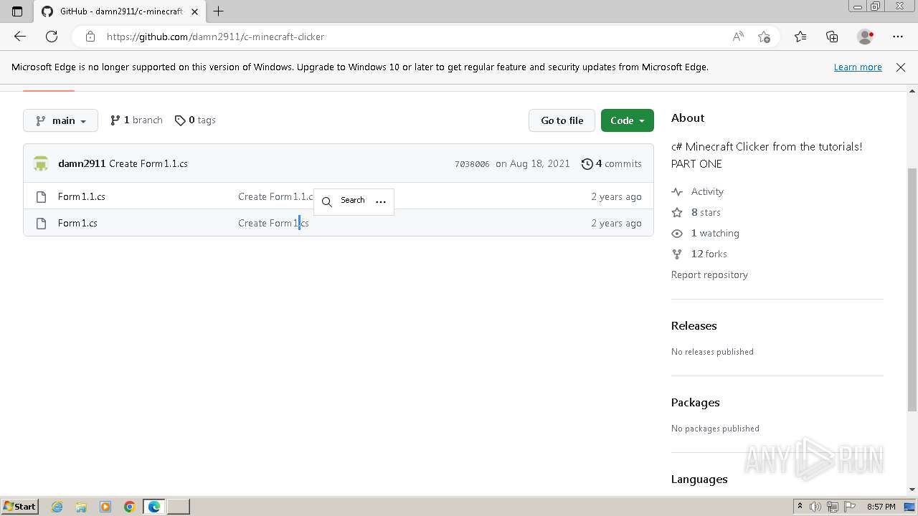Open the Form1.cs file
This screenshot has width=918, height=516.
pos(77,223)
